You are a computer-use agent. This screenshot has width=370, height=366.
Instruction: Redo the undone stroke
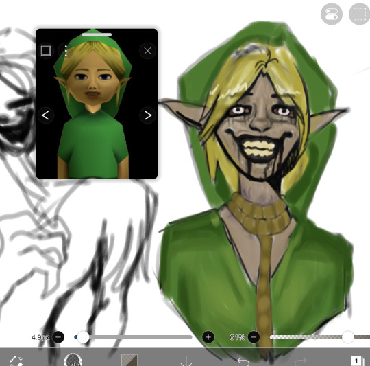coord(300,361)
